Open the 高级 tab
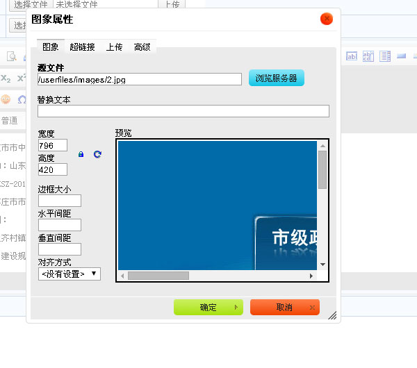 click(x=142, y=47)
